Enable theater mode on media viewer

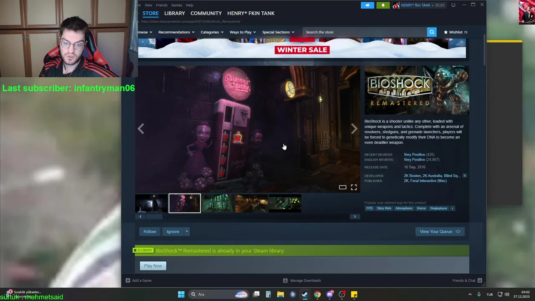coord(342,187)
